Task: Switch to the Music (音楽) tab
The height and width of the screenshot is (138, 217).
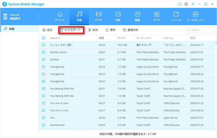Action: tap(79, 16)
